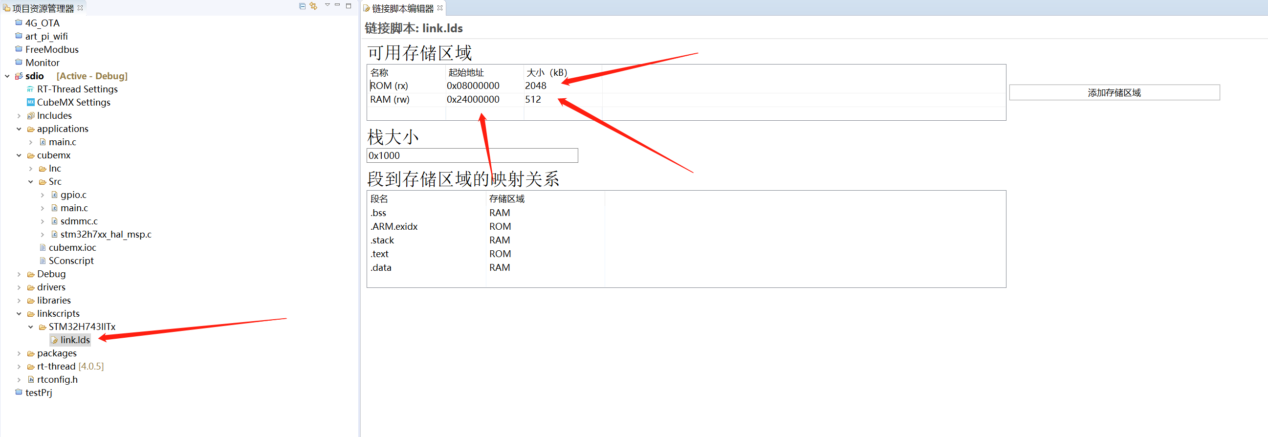Image resolution: width=1268 pixels, height=437 pixels.
Task: Click the sdio active project icon
Action: click(x=19, y=76)
